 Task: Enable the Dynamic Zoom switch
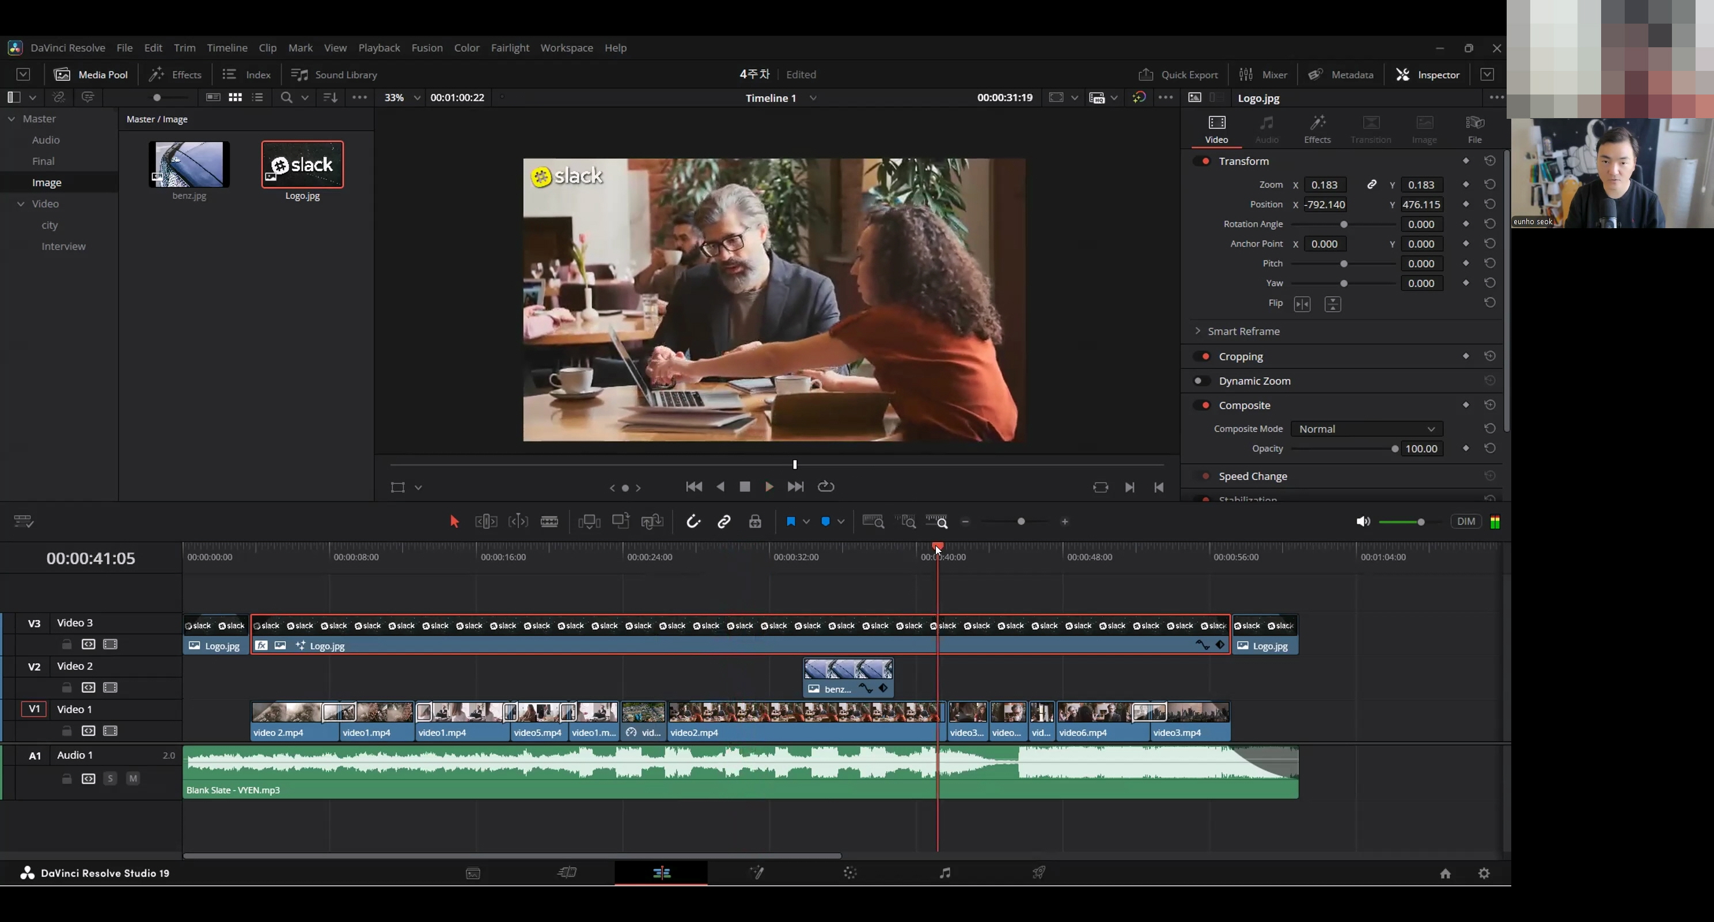[x=1203, y=381]
